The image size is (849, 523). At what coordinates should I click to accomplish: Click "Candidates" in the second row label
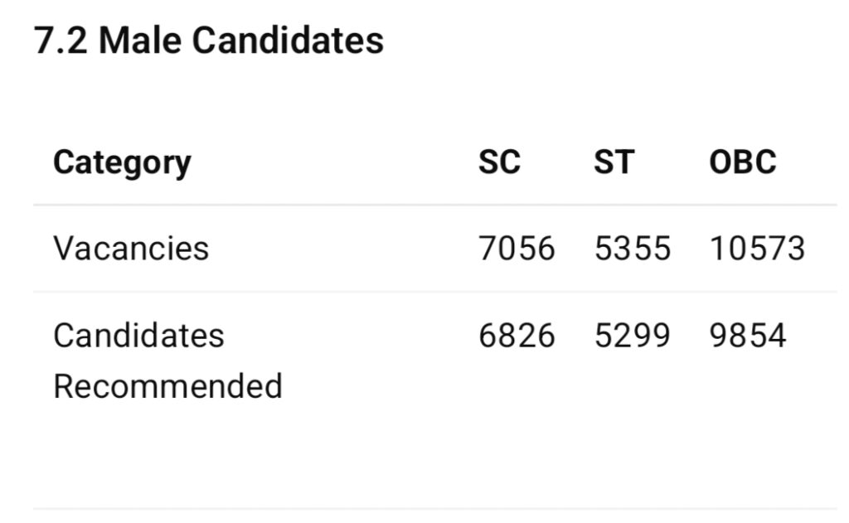[x=138, y=336]
